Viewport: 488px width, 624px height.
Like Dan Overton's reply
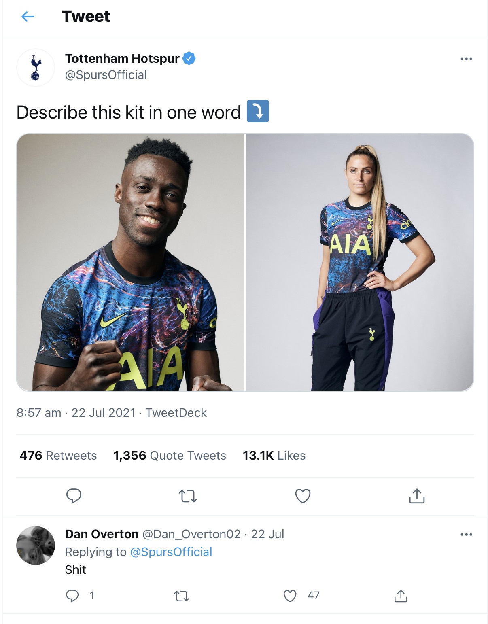pyautogui.click(x=290, y=596)
